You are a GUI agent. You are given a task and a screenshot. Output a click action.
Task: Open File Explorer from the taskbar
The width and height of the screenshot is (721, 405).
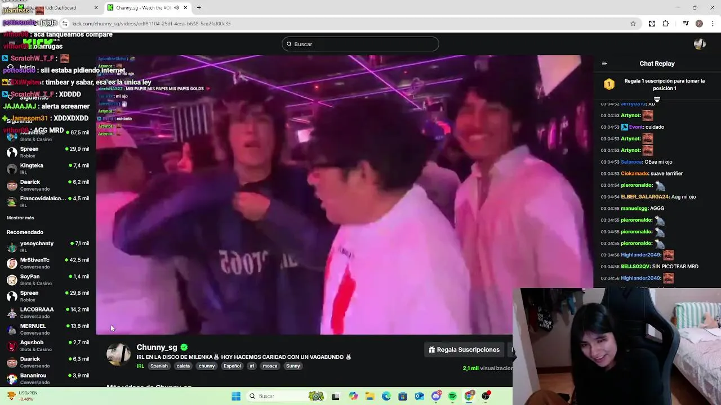[x=370, y=396]
